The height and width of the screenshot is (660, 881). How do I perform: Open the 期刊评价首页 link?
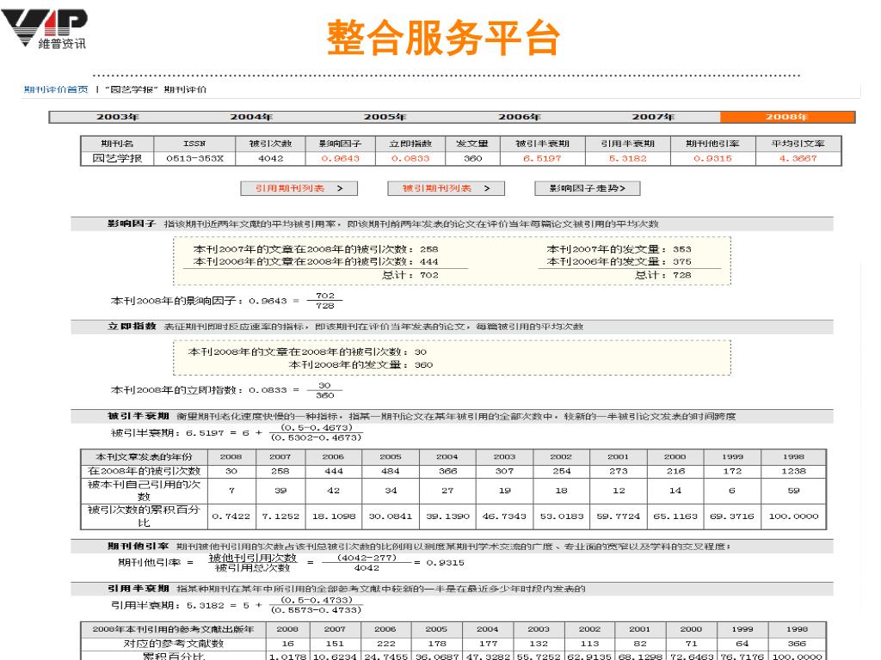pos(56,89)
